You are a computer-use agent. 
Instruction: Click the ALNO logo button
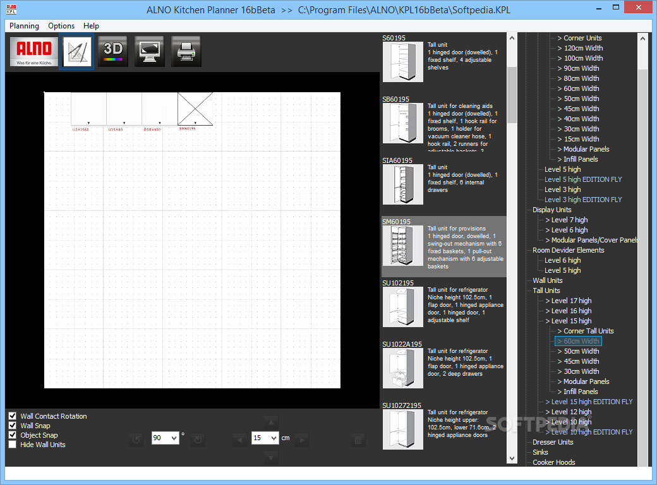pyautogui.click(x=34, y=52)
